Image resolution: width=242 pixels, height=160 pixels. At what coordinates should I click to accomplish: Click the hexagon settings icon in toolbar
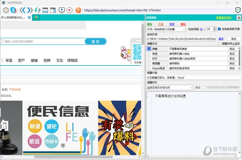pyautogui.click(x=6, y=10)
